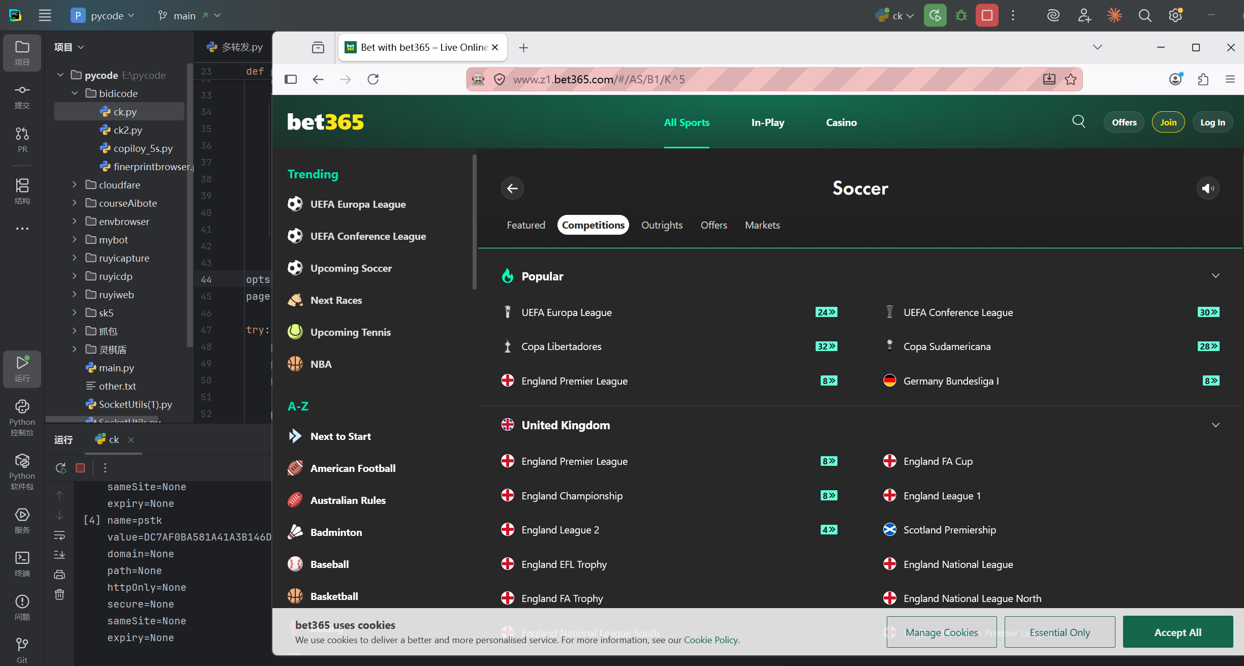Image resolution: width=1244 pixels, height=666 pixels.
Task: Click the Debug bug icon in PyCharm toolbar
Action: (x=960, y=15)
